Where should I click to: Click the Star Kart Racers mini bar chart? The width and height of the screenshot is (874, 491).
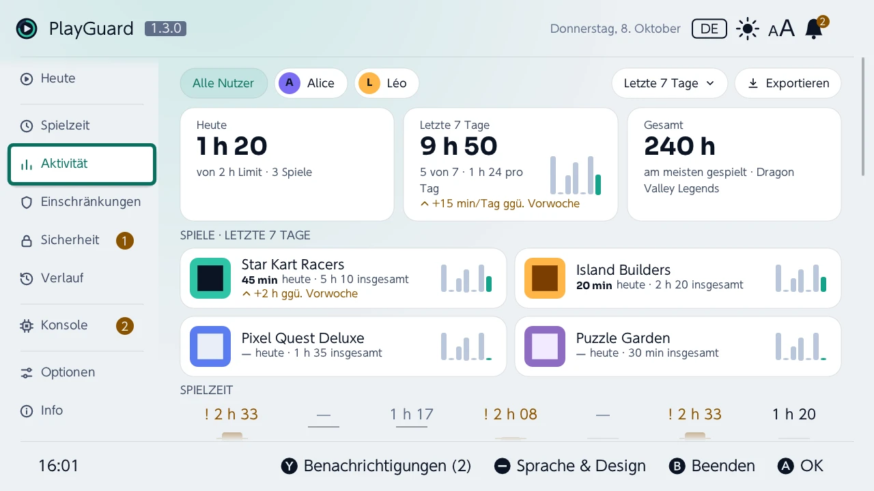coord(466,278)
